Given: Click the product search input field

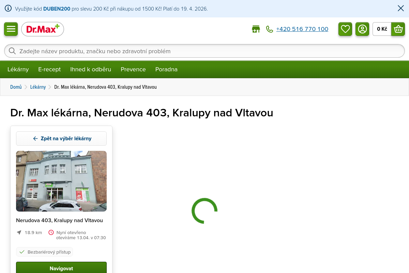Looking at the screenshot, I should [x=204, y=51].
